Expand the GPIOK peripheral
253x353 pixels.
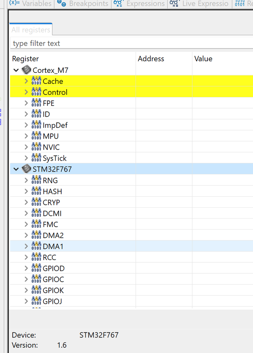tap(26, 290)
